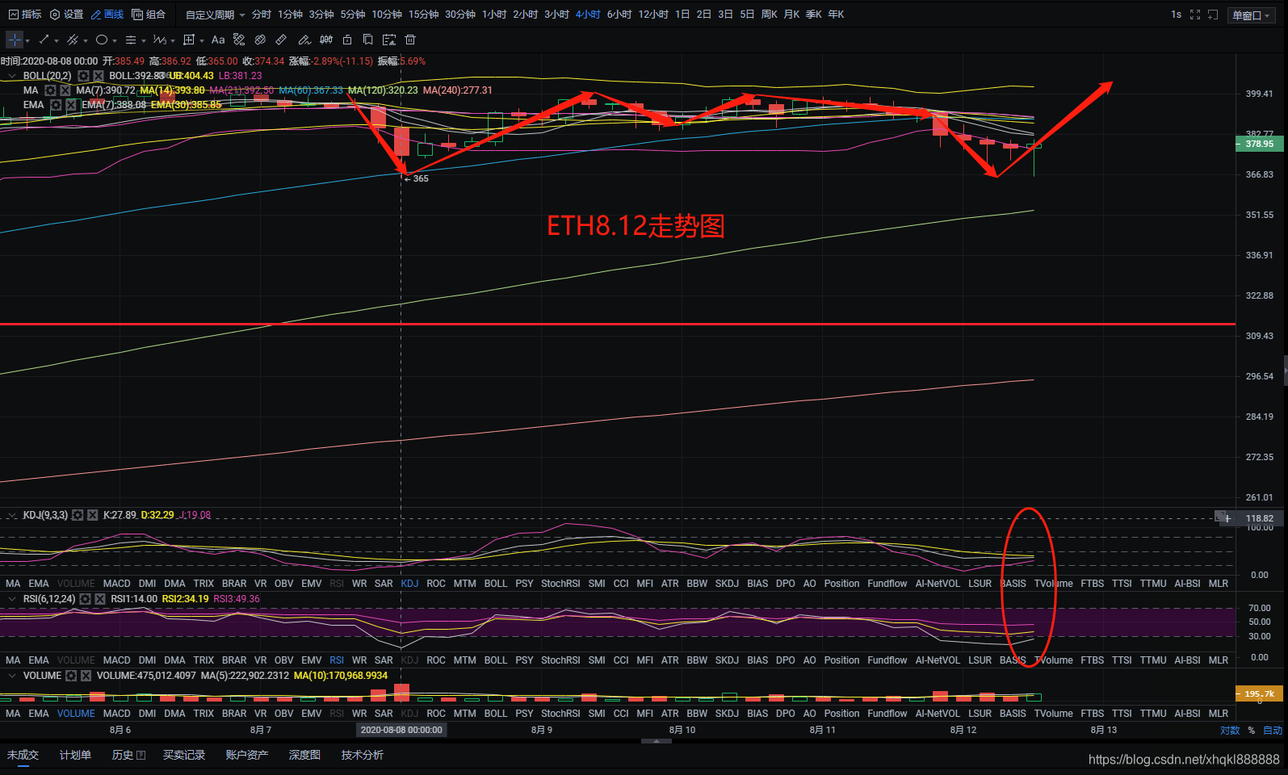Open the 计划单 planned orders tab
The height and width of the screenshot is (775, 1288).
click(75, 755)
